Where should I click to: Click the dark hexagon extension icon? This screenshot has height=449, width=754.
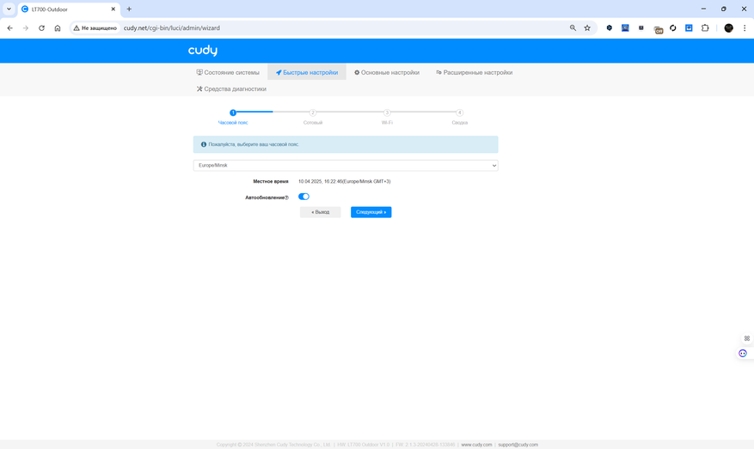[610, 27]
